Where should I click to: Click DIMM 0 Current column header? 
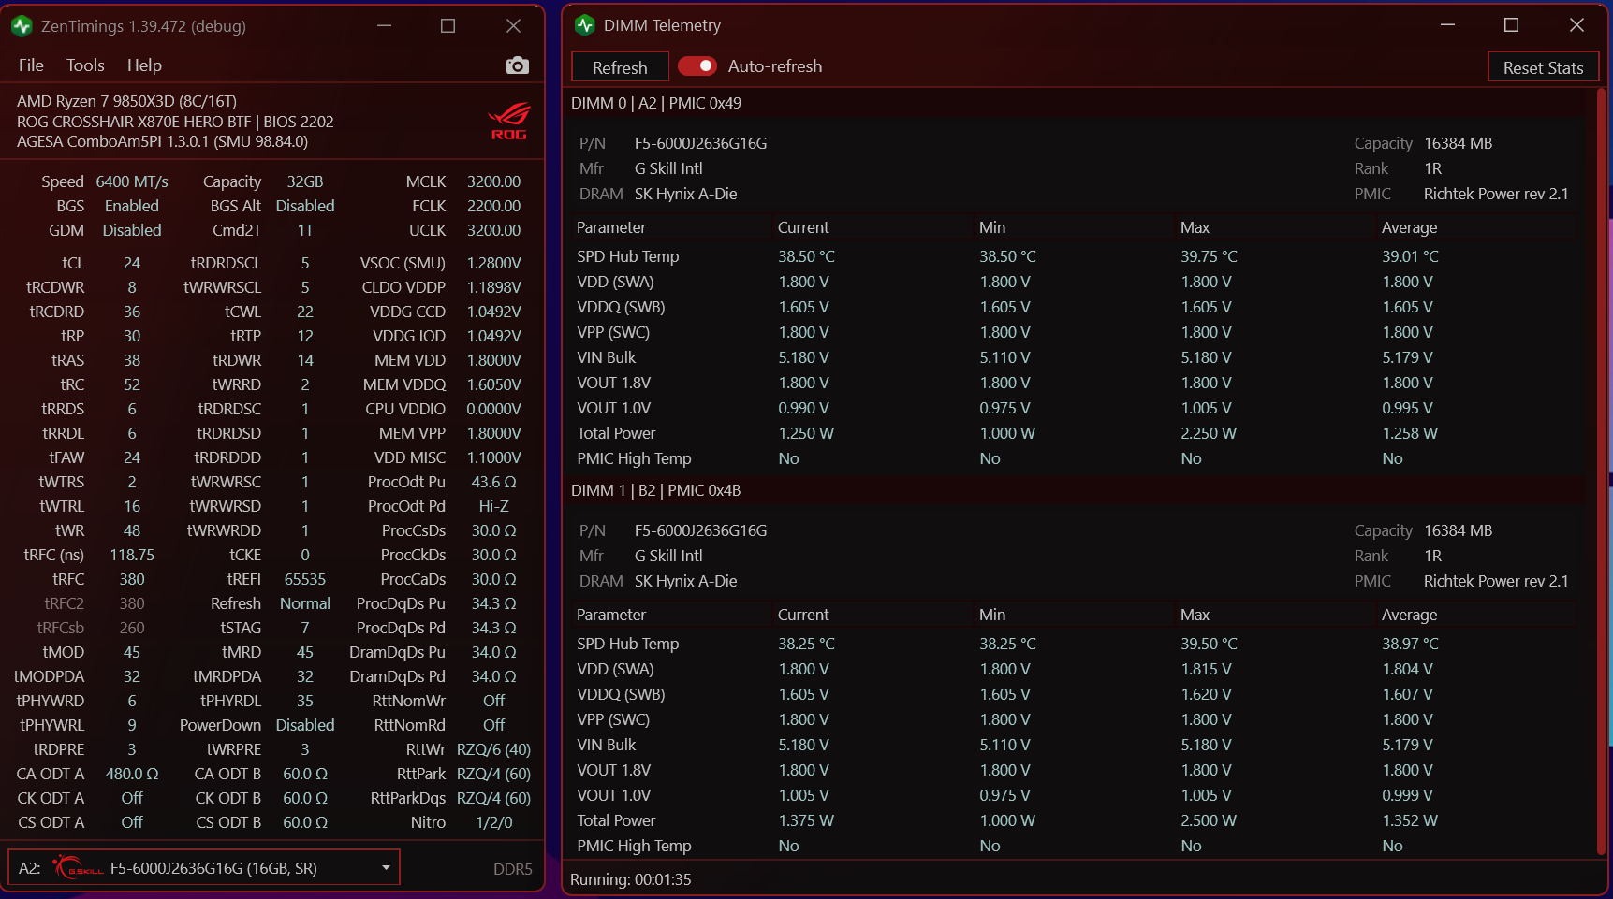pos(803,227)
